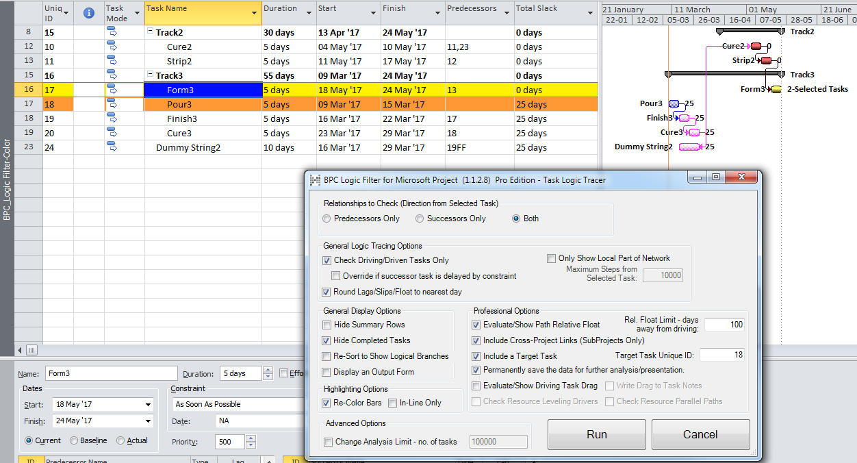
Task: Click the BPC Logic Filter dialog title icon
Action: point(315,180)
